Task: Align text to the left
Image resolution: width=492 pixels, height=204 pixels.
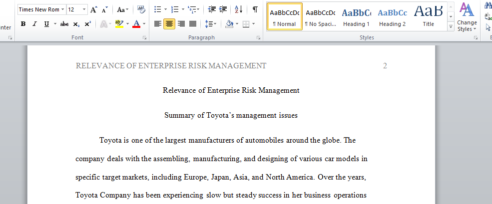Action: 158,24
